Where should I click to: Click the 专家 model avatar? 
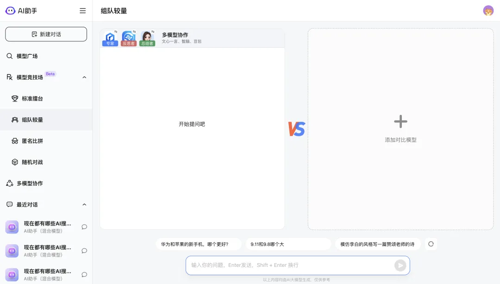pyautogui.click(x=110, y=38)
